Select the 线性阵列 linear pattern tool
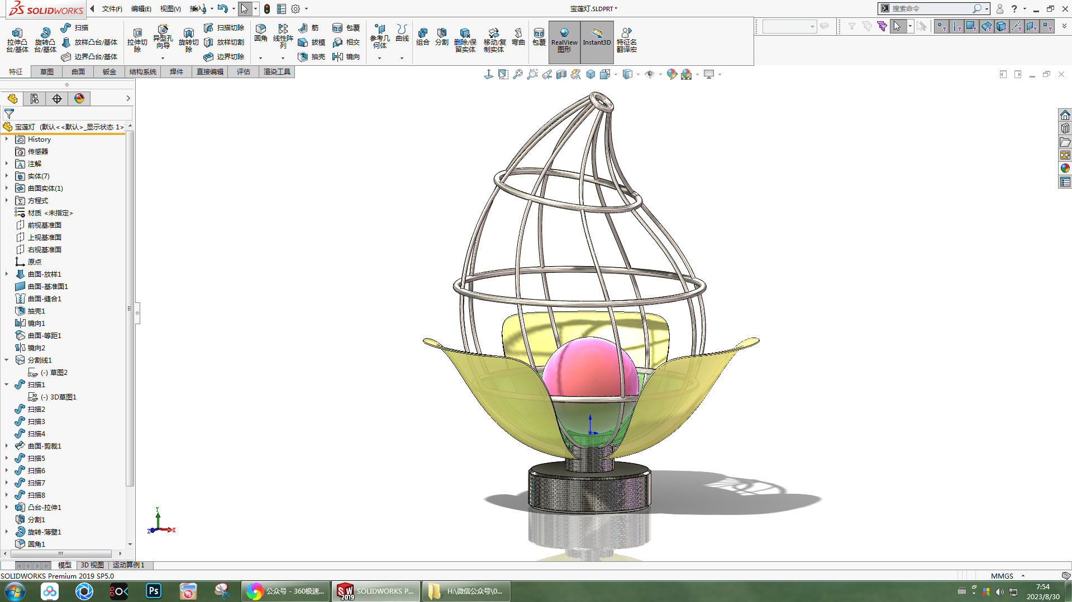This screenshot has height=602, width=1072. 283,37
